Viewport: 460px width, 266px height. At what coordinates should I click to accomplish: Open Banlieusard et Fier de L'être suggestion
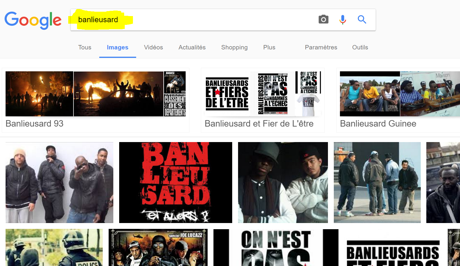tap(263, 100)
